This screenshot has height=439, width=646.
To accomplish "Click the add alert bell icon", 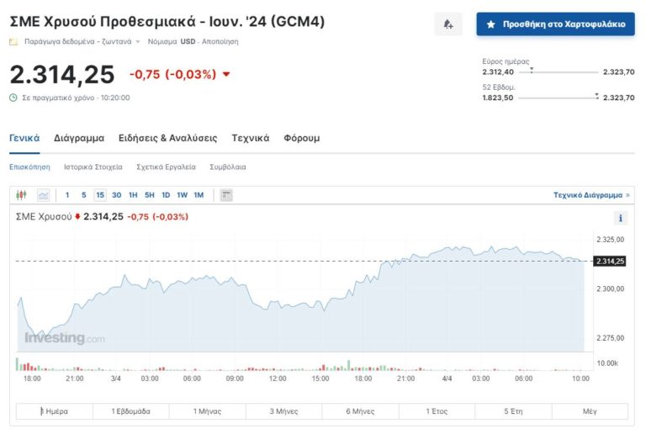I will tap(448, 24).
